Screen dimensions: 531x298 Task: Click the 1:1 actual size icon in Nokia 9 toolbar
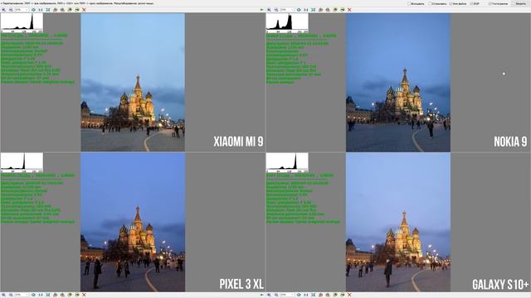306,10
